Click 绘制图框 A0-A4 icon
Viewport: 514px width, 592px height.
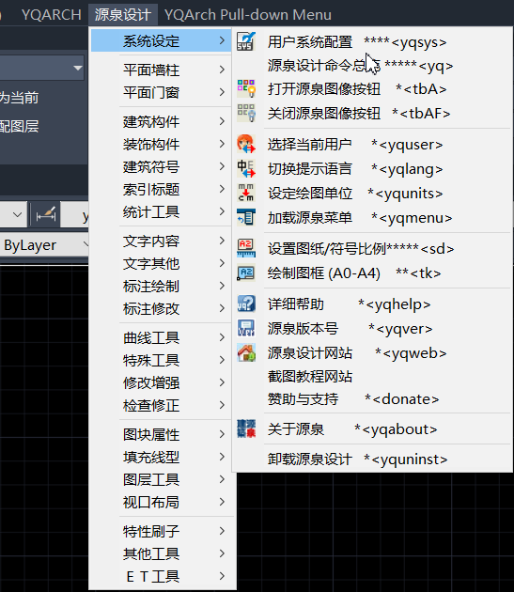246,273
